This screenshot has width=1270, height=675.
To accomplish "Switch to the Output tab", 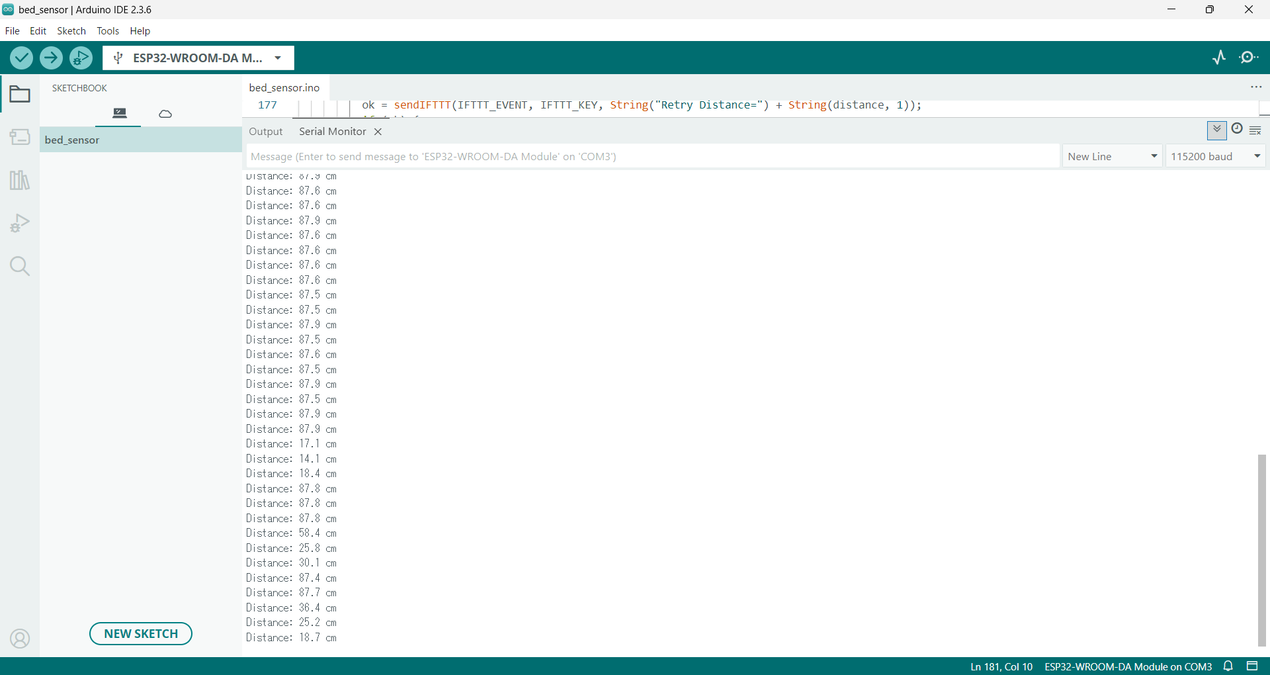I will pos(266,132).
